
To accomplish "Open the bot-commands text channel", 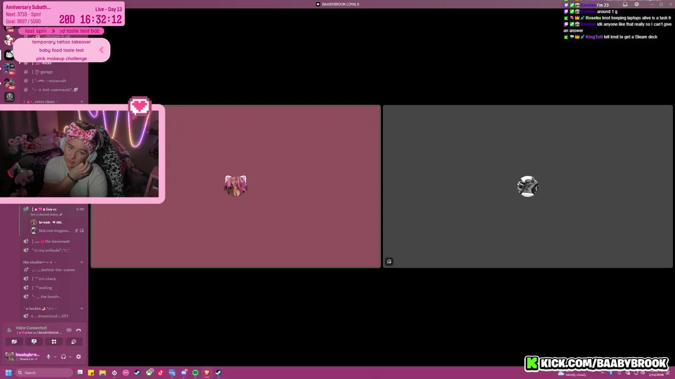I will 53,89.
